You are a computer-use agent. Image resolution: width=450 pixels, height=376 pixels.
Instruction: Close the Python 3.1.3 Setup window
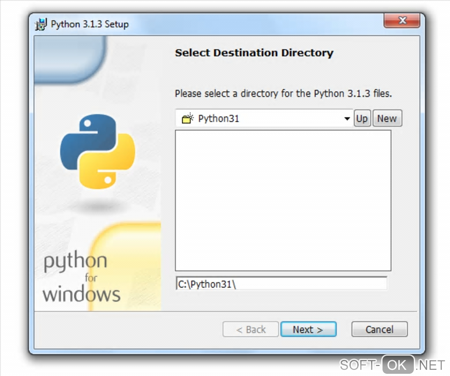pyautogui.click(x=402, y=20)
